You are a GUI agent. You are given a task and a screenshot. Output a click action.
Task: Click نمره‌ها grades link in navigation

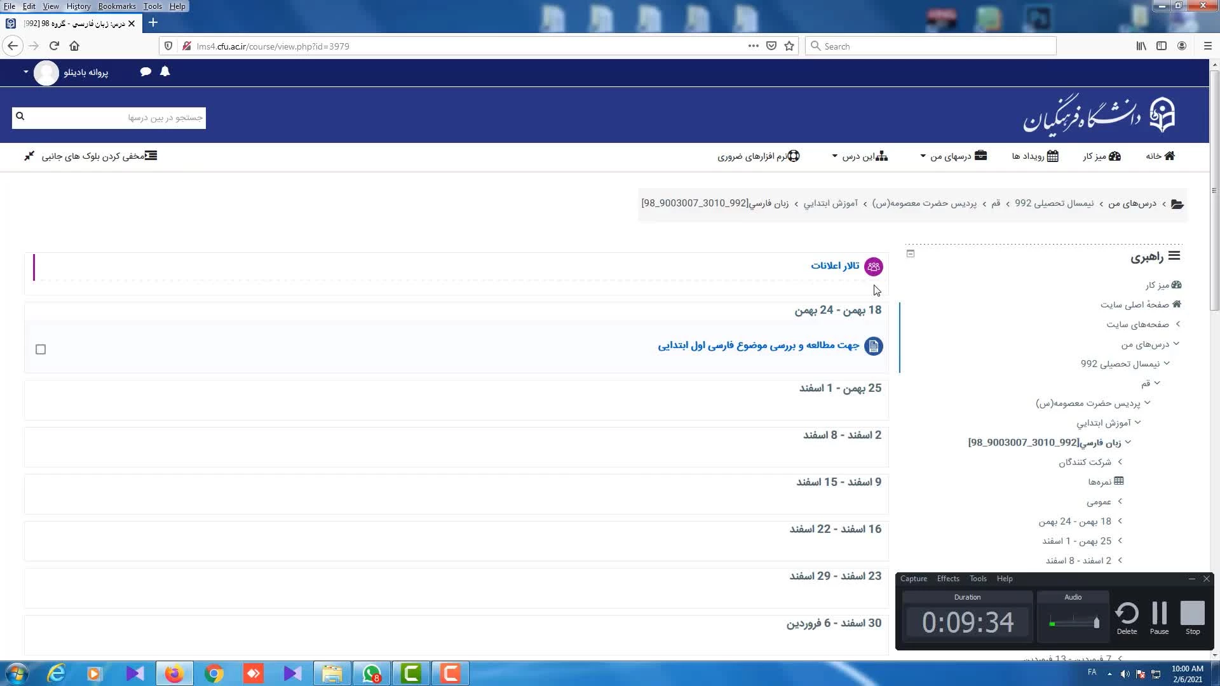point(1099,481)
